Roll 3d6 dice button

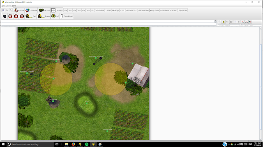[74, 10]
